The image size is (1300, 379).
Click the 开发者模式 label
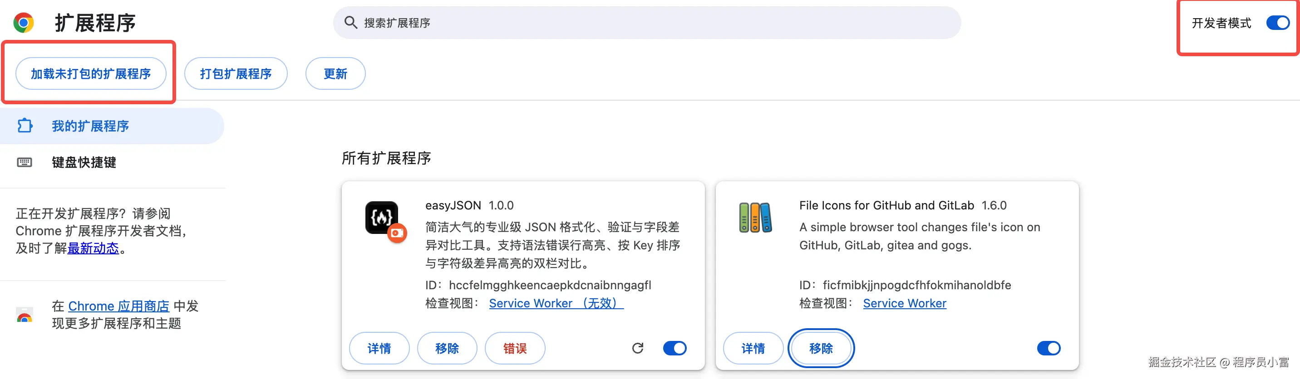[x=1221, y=23]
